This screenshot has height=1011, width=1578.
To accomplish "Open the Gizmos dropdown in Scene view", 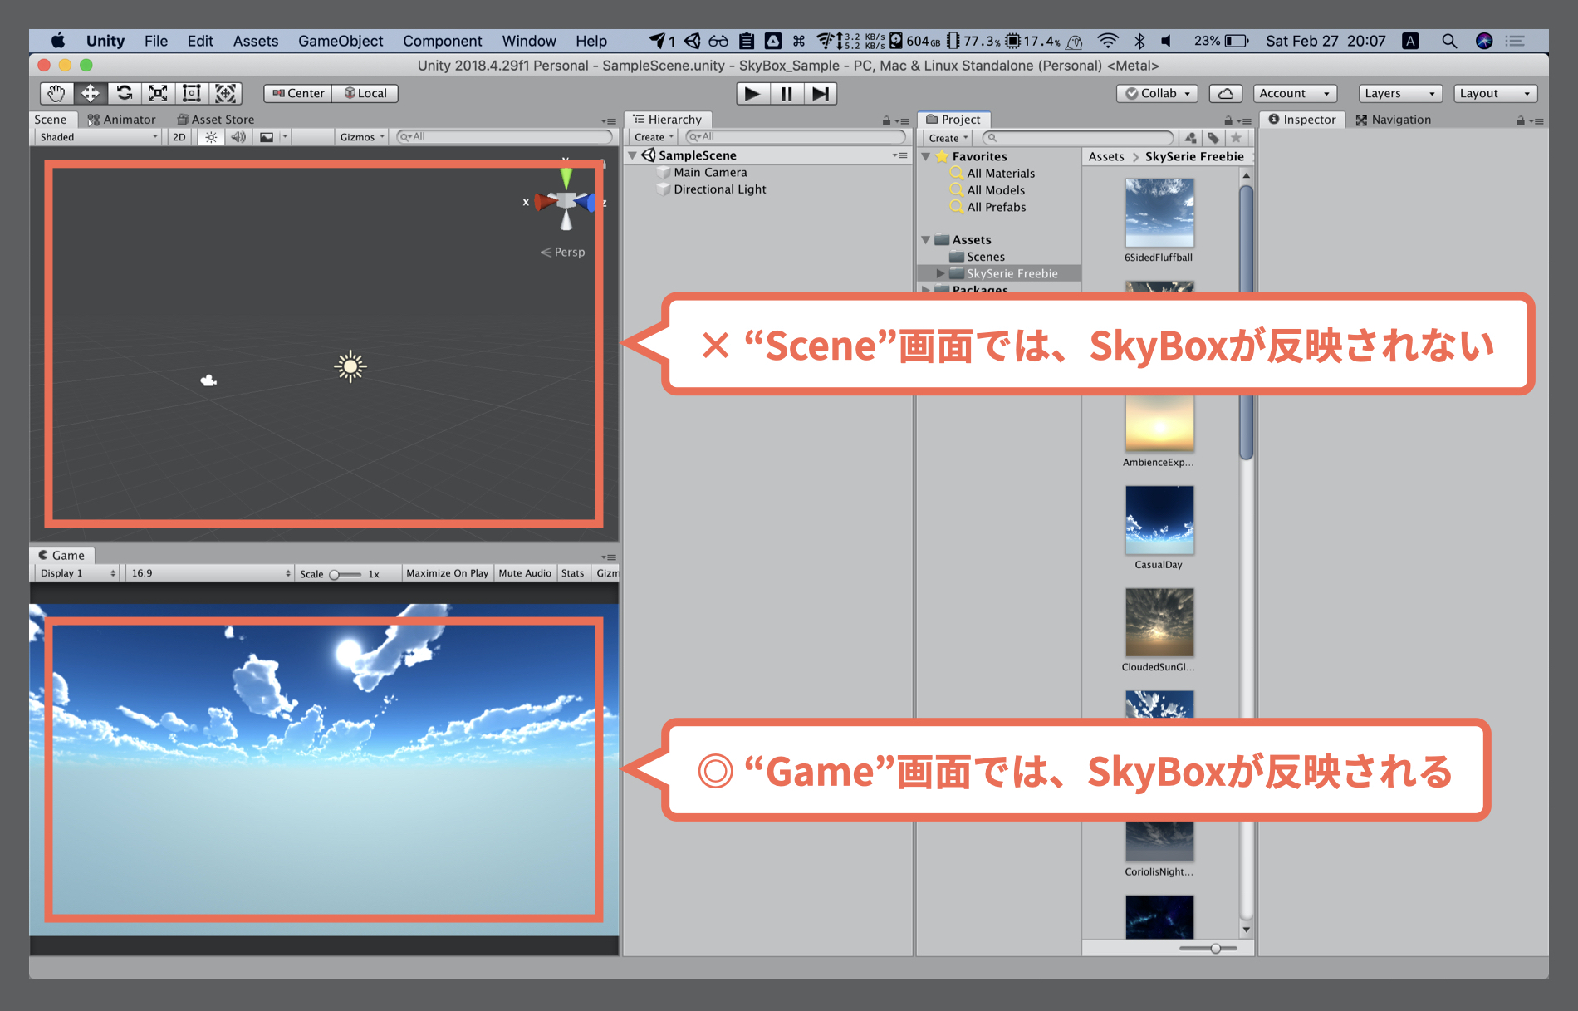I will coord(362,137).
